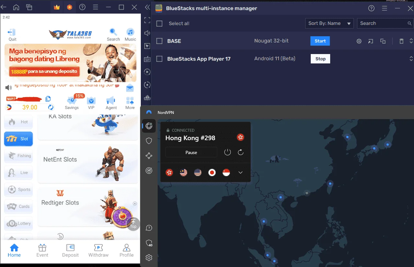The height and width of the screenshot is (267, 414).
Task: Open Search in the Tala365 app
Action: point(113,32)
